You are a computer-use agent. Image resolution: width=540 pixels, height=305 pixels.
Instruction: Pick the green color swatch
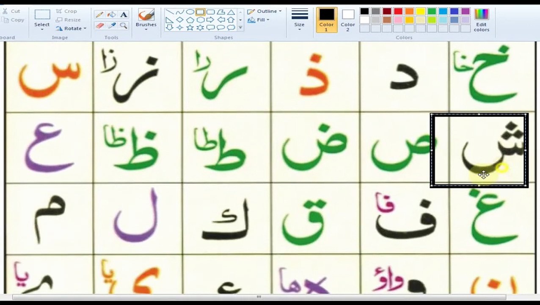[x=432, y=11]
